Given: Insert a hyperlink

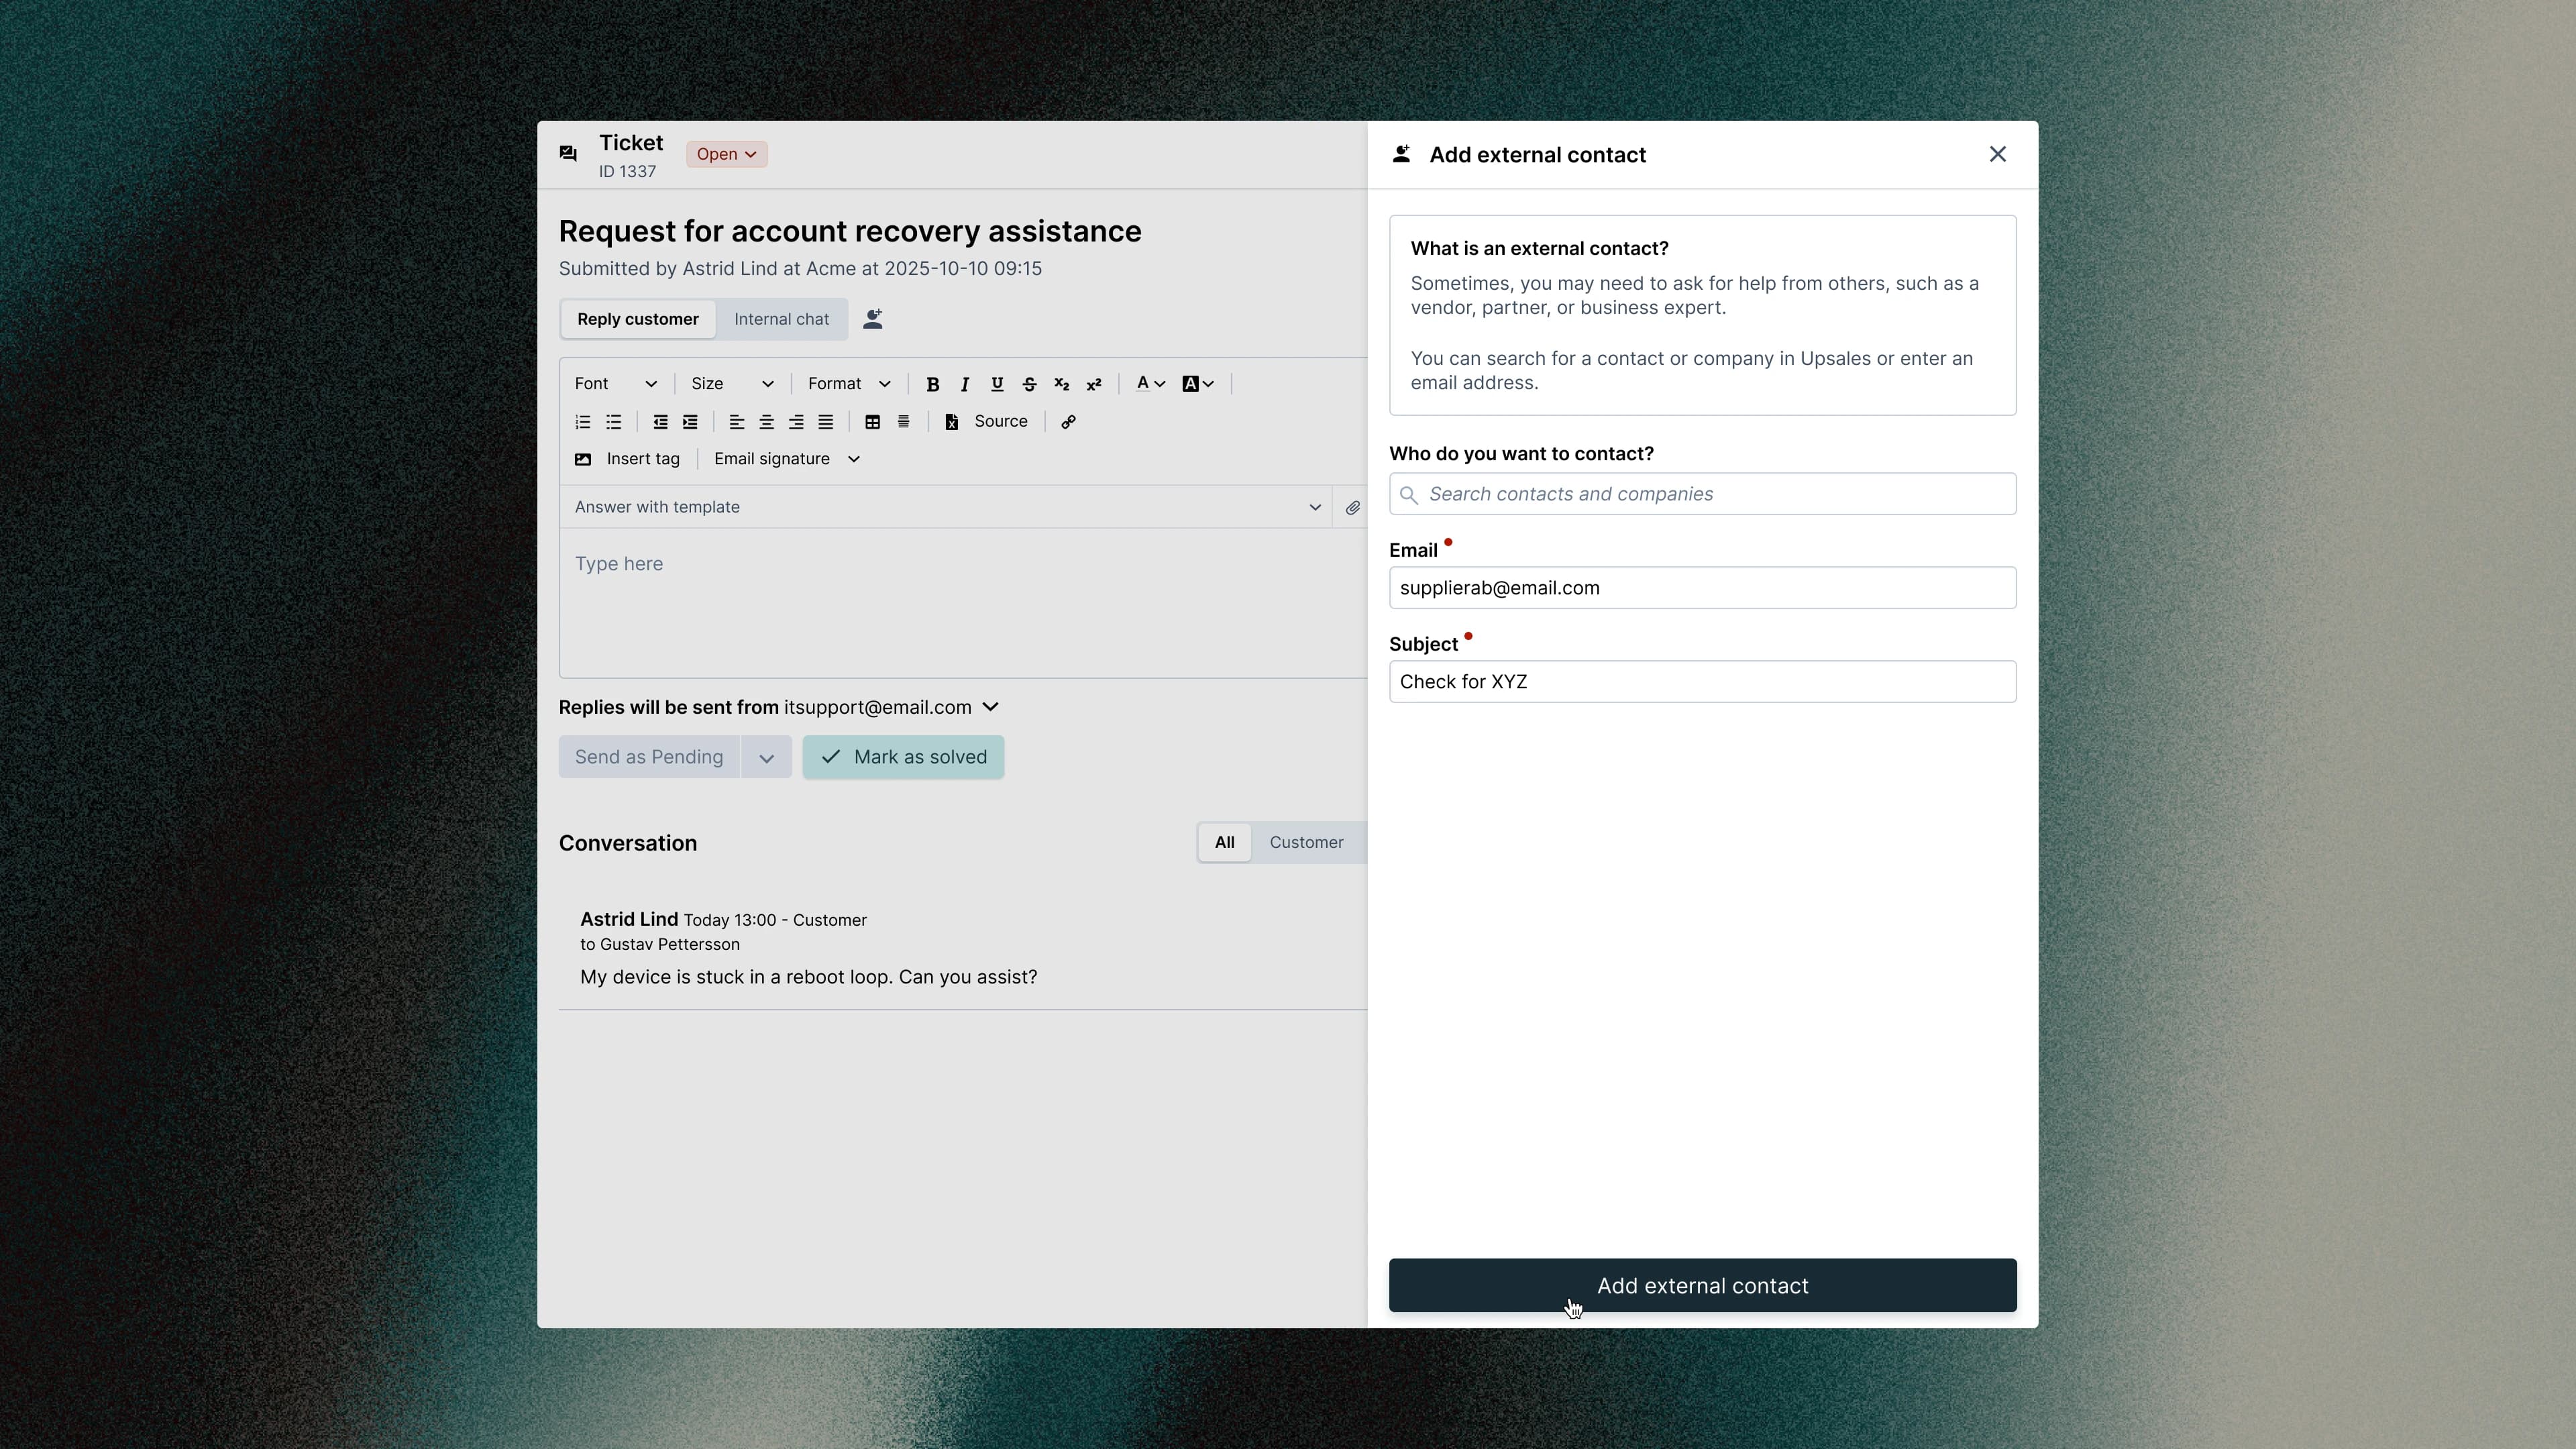Looking at the screenshot, I should tap(1068, 421).
